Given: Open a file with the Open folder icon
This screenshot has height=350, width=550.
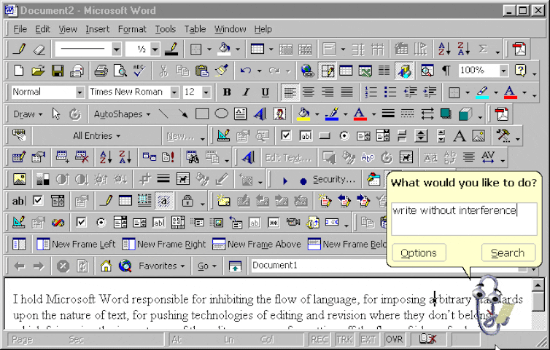Looking at the screenshot, I should (x=38, y=71).
